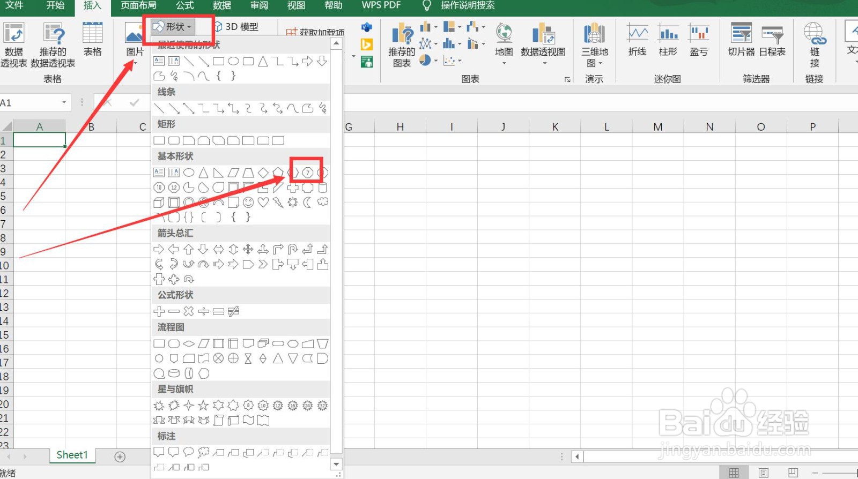The width and height of the screenshot is (858, 479).
Task: Select the four-way arrow shape
Action: coord(248,249)
